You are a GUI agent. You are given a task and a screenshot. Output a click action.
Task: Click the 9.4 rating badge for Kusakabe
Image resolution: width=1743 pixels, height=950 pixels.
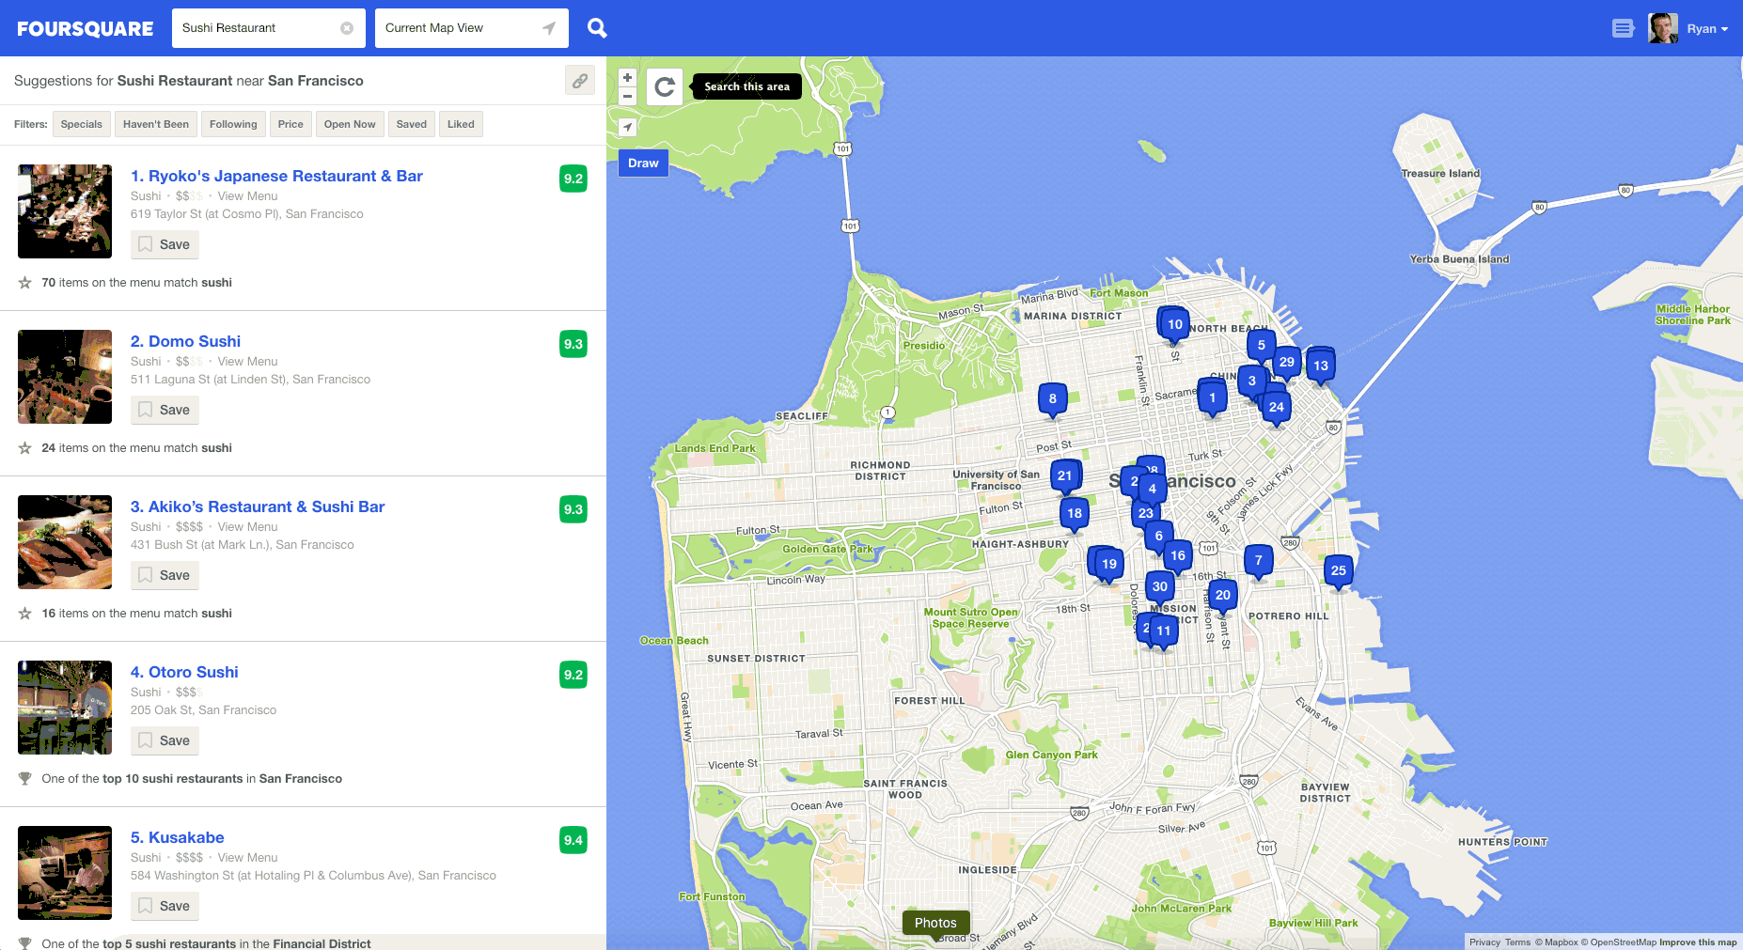tap(573, 840)
